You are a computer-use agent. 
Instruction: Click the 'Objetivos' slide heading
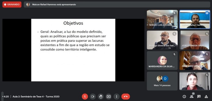pyautogui.click(x=73, y=23)
